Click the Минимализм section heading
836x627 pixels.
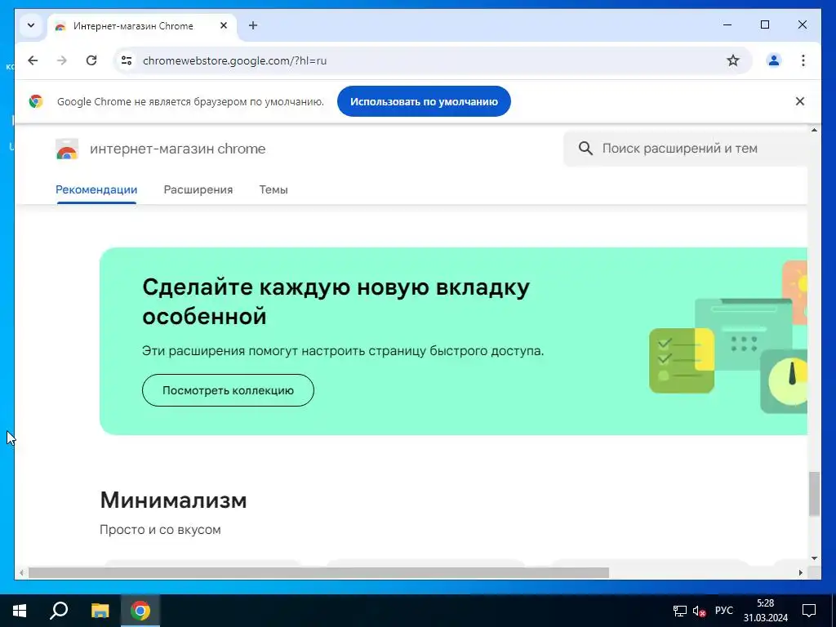[x=173, y=500]
